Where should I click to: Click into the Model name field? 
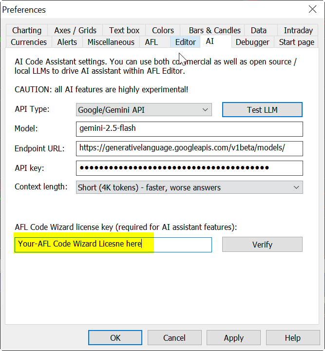[x=189, y=129]
